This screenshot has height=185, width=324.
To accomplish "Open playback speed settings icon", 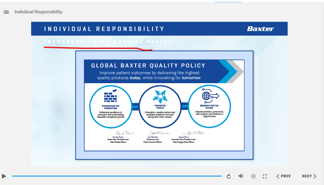I will pyautogui.click(x=253, y=176).
